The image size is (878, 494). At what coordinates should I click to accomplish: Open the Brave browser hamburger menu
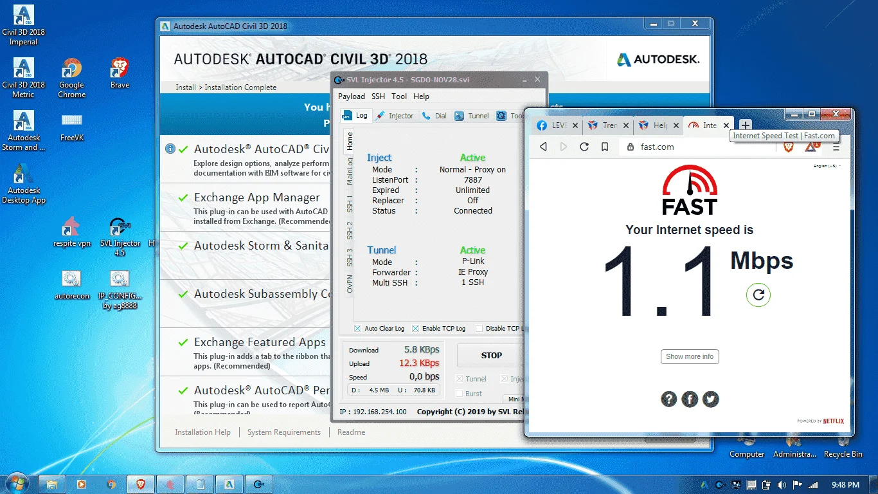836,147
